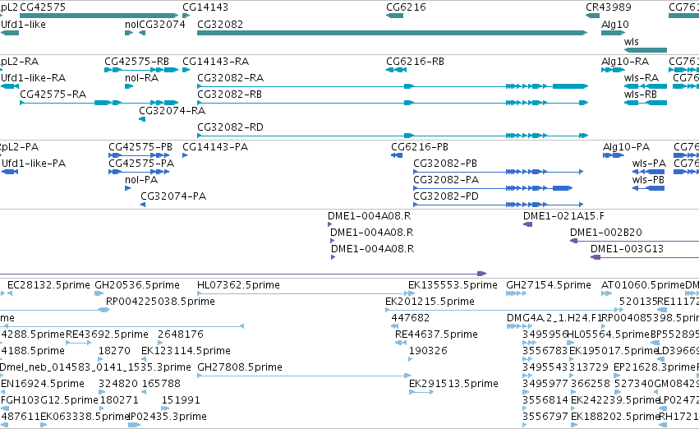Click protein Ufd1-like-PA label
Screen dimensions: 699x429
pyautogui.click(x=34, y=164)
